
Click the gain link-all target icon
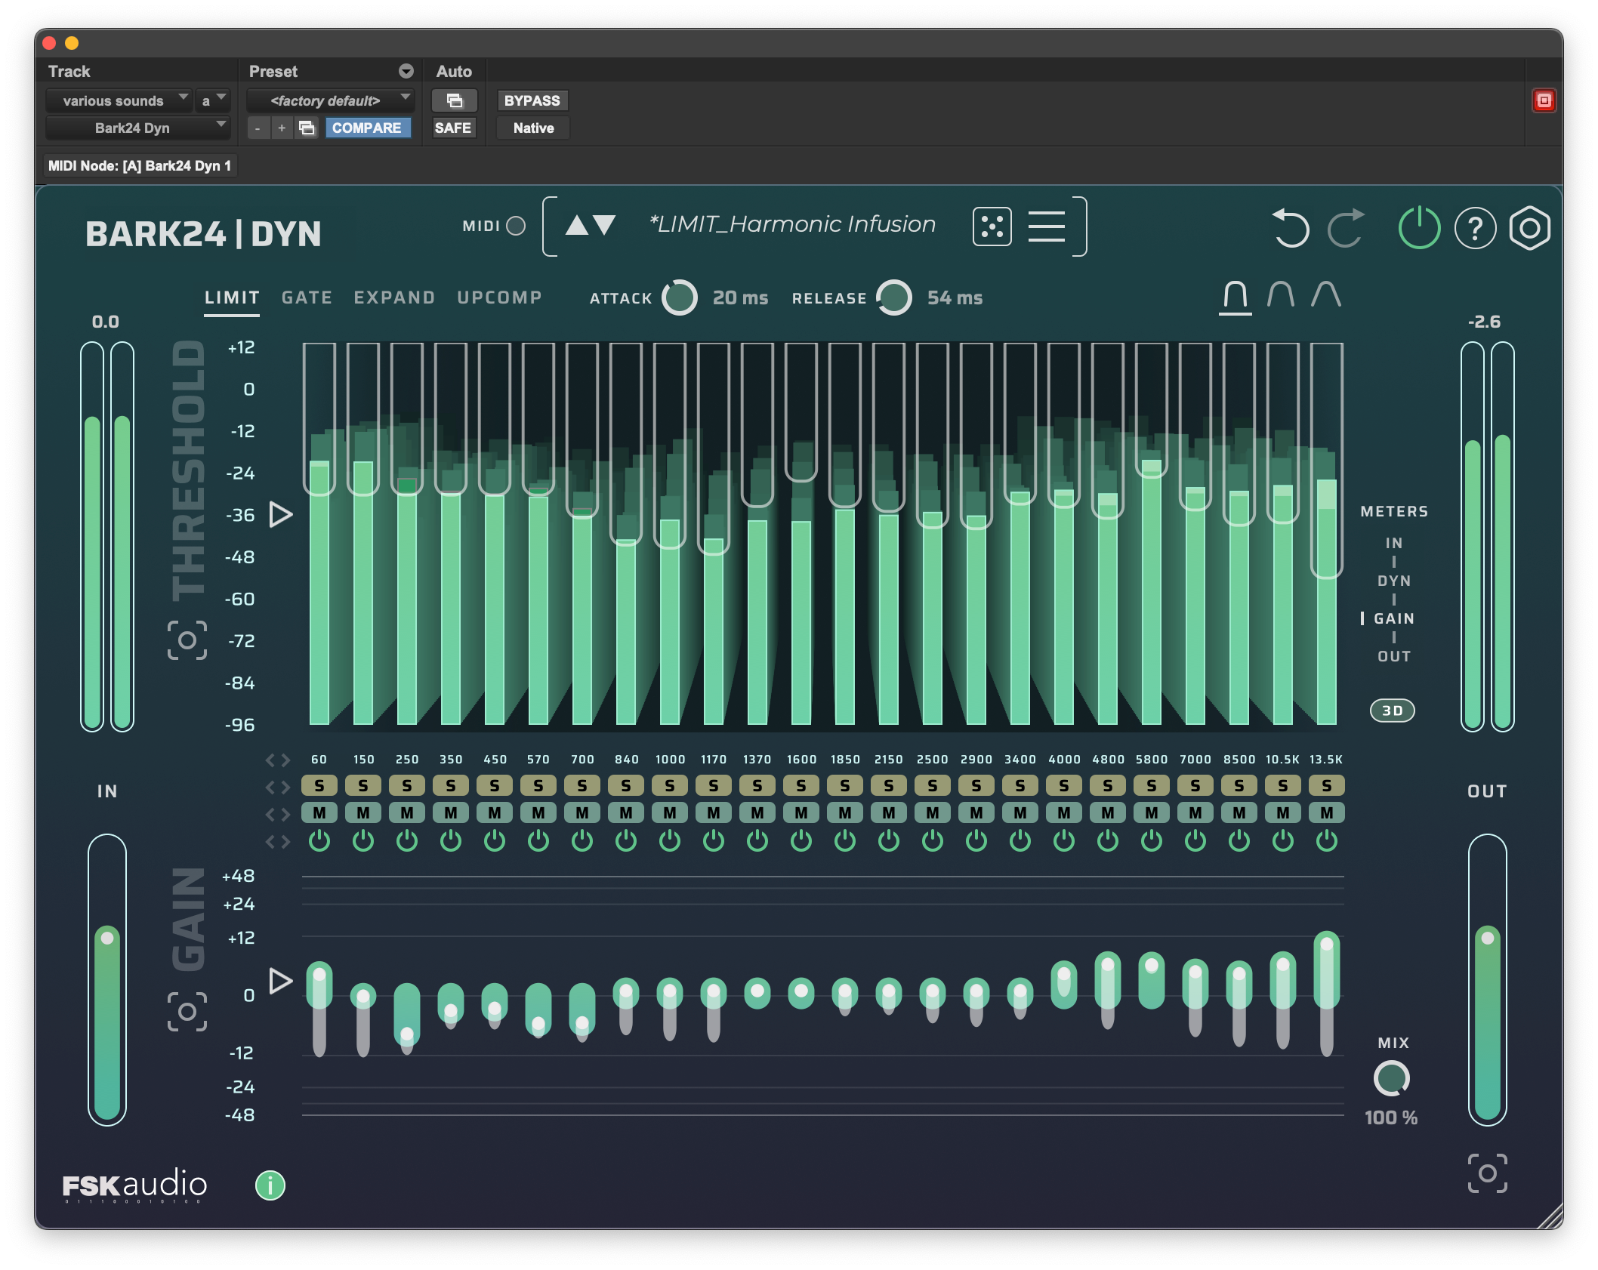[x=187, y=1012]
